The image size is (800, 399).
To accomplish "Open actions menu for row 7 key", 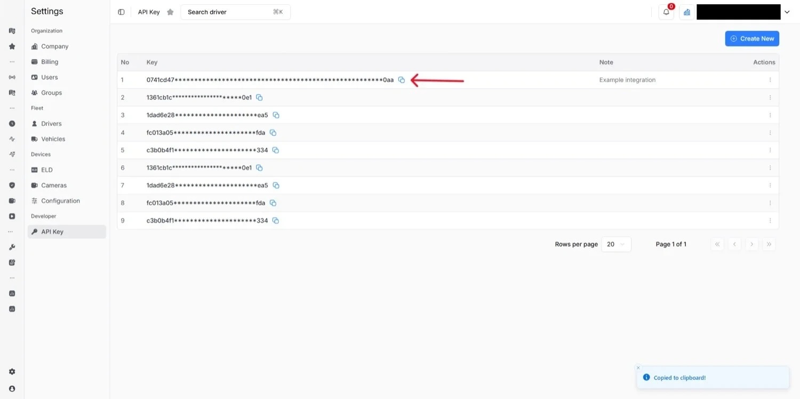I will [770, 185].
